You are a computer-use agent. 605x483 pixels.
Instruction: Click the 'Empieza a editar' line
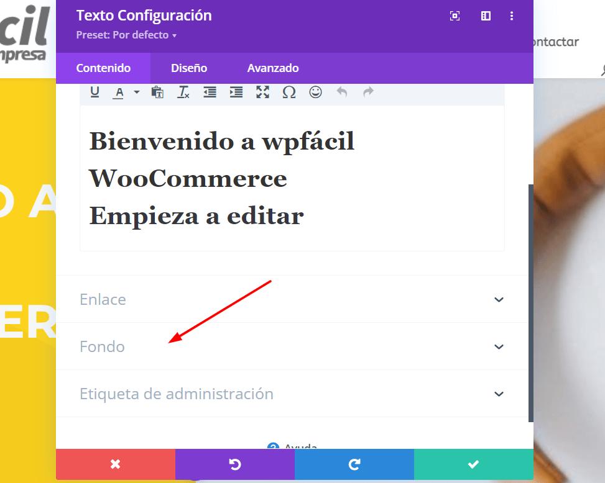(196, 216)
